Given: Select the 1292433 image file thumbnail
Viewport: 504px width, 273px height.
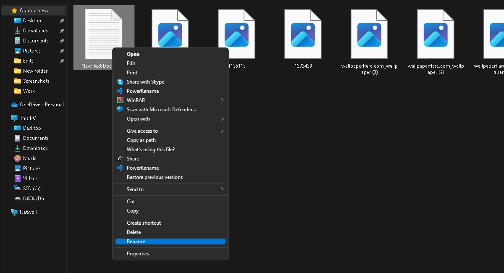Looking at the screenshot, I should tap(303, 34).
